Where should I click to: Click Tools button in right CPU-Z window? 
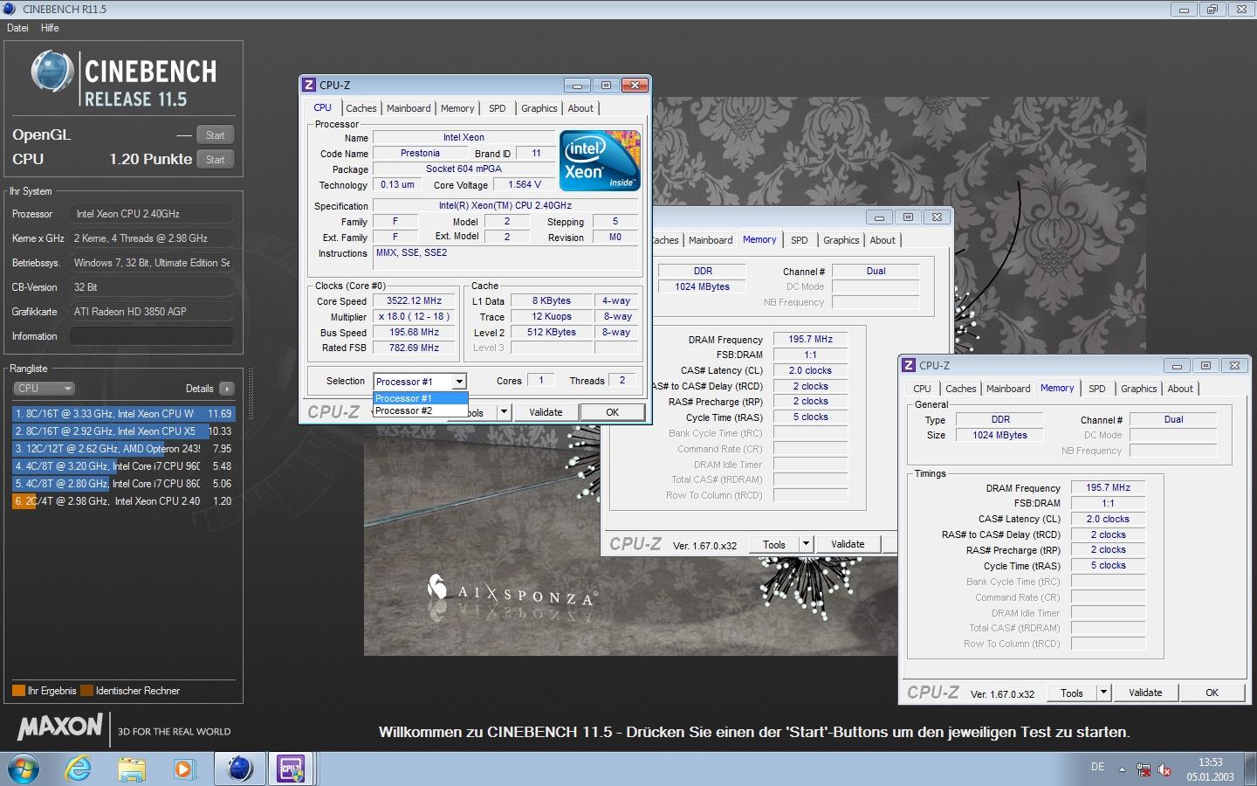coord(1072,693)
